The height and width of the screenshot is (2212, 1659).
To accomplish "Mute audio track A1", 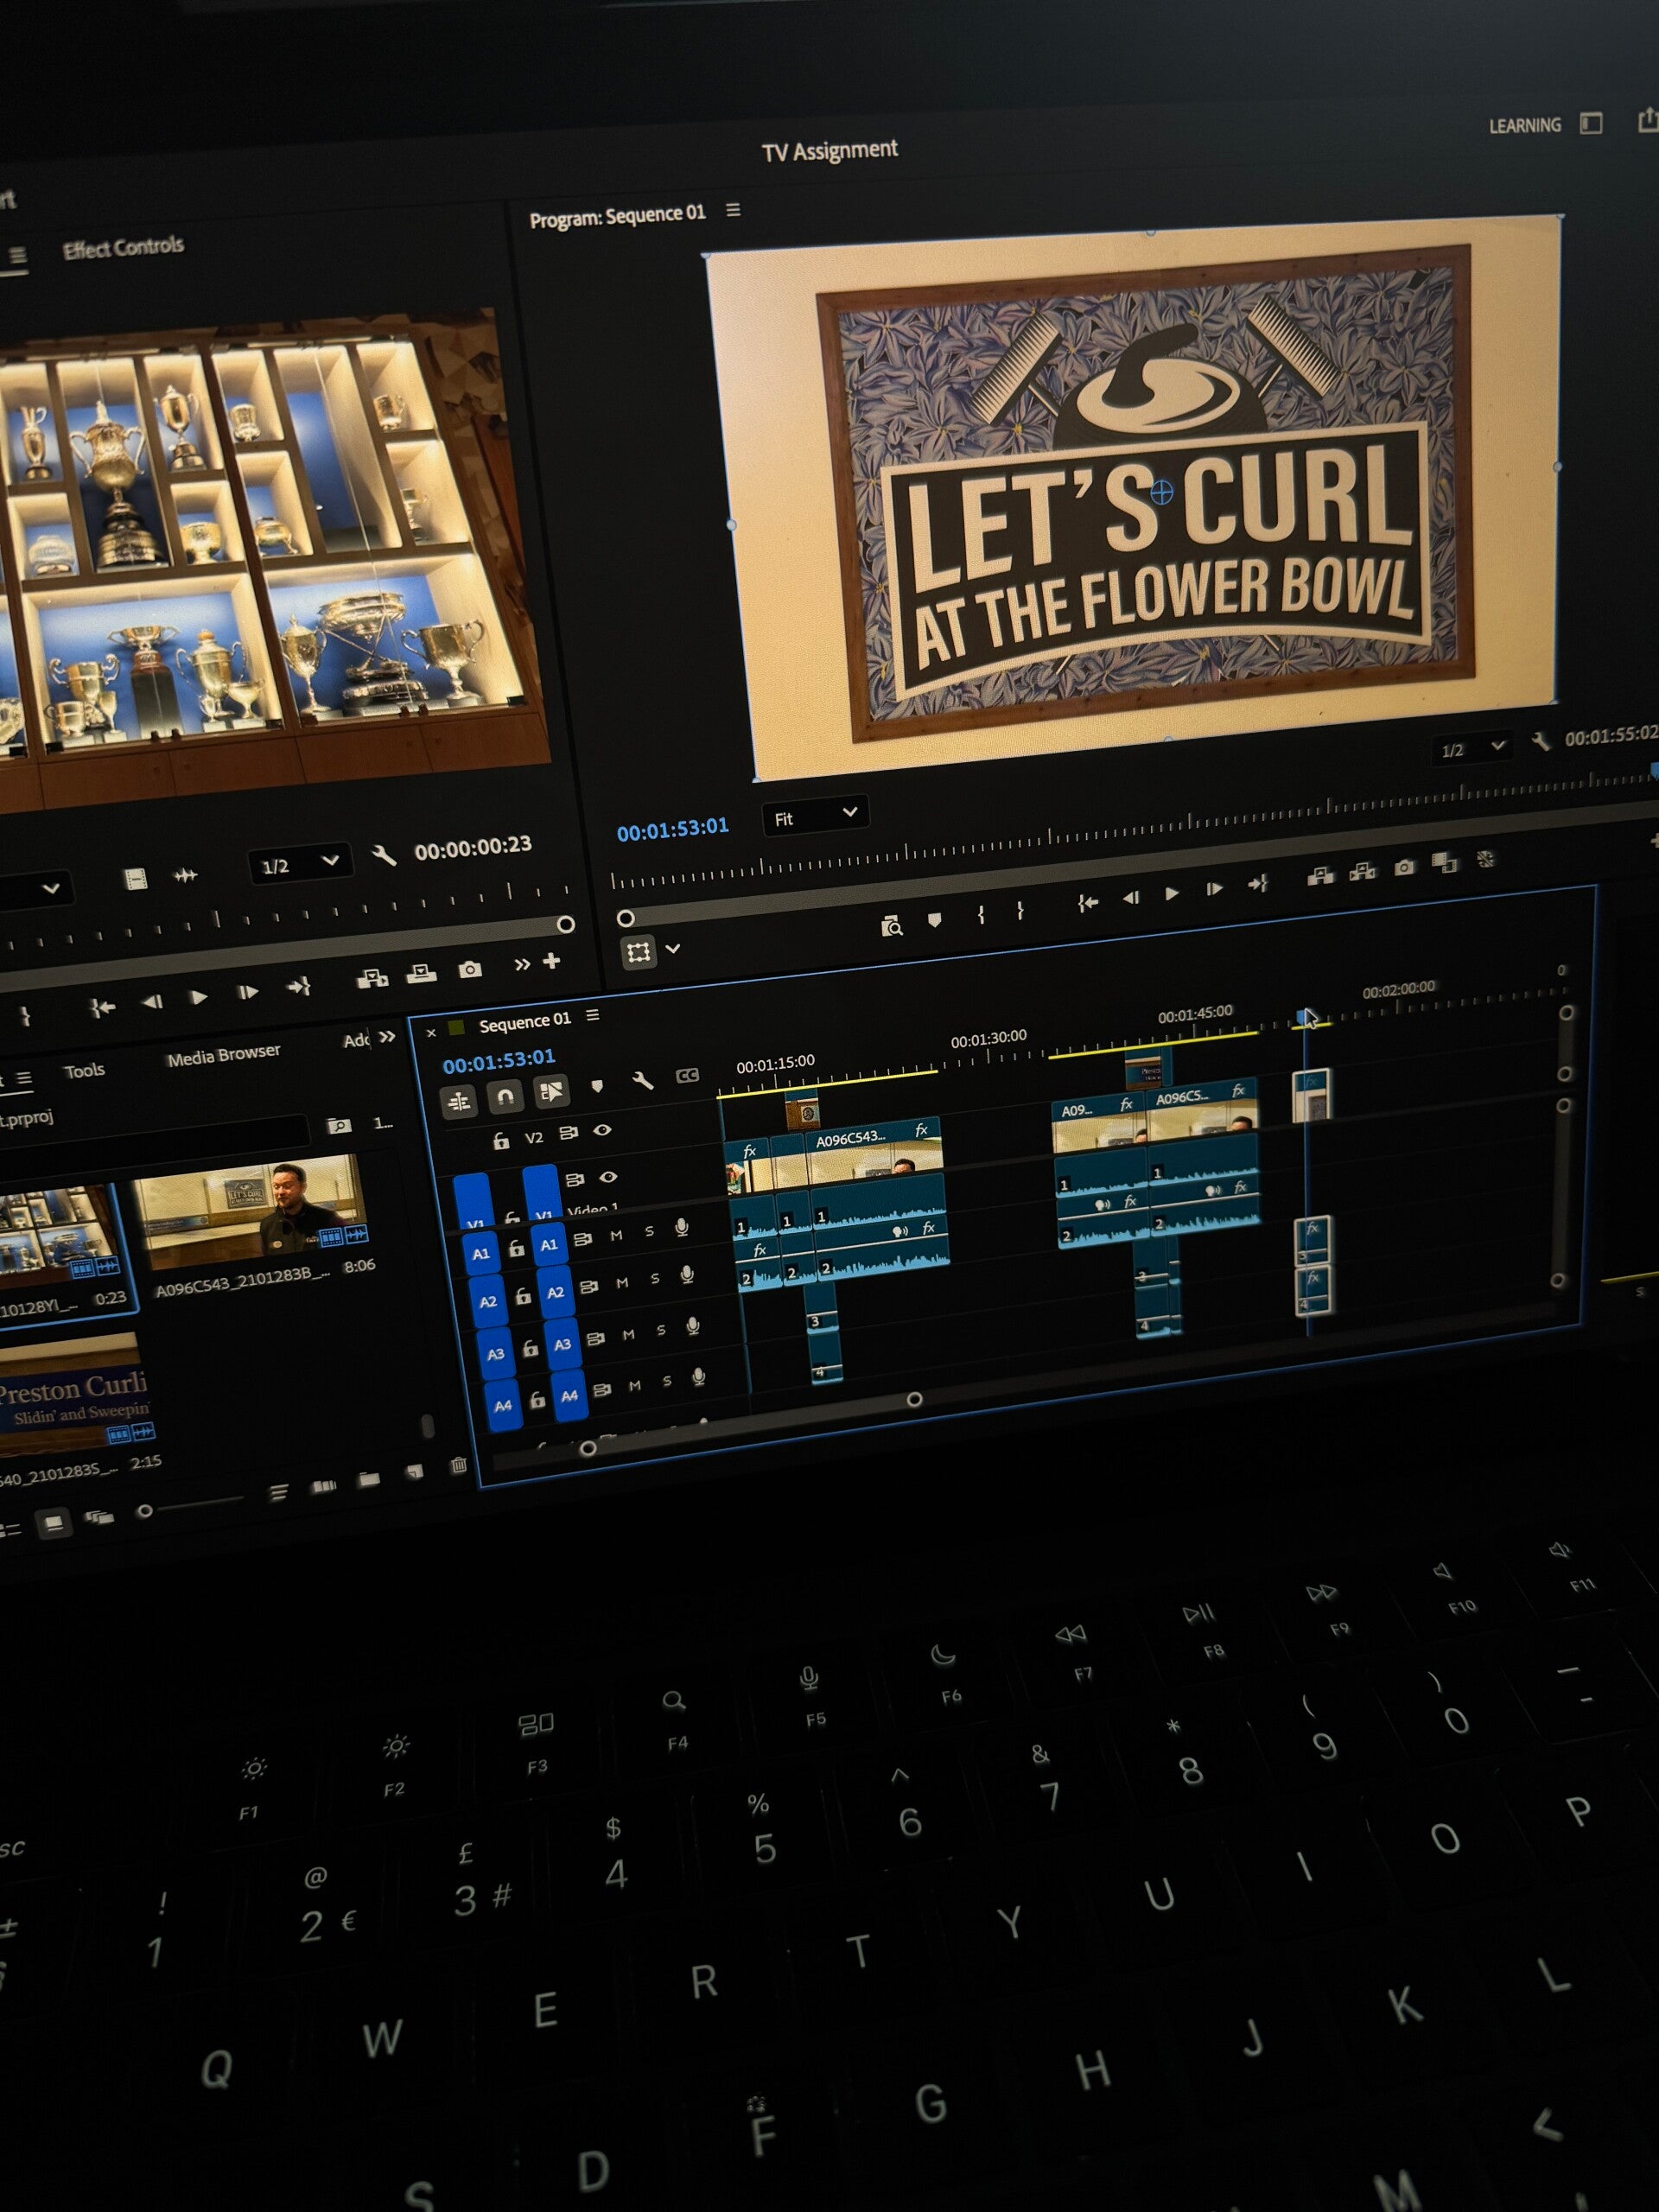I will [616, 1235].
